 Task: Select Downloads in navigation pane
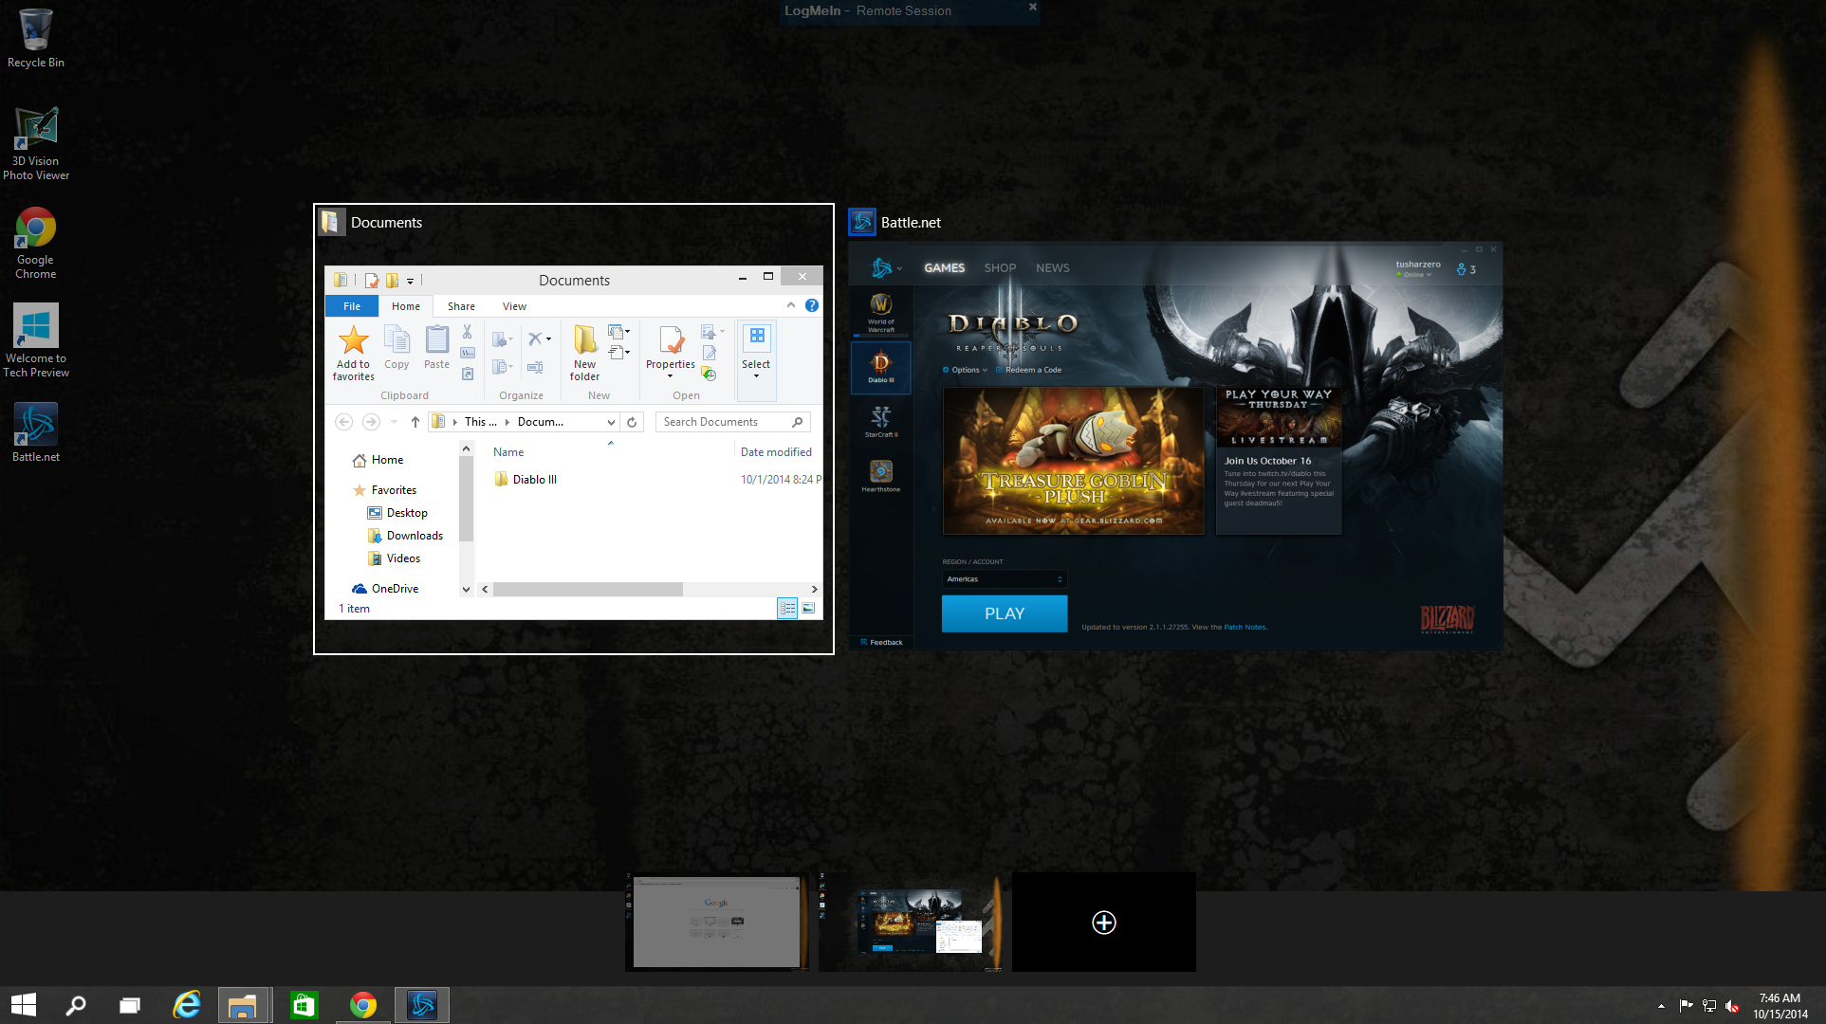[x=406, y=536]
